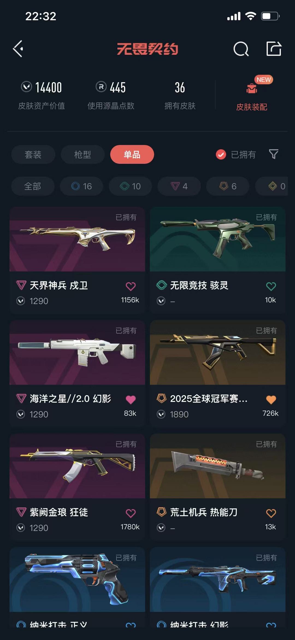Select the 单品 tab
This screenshot has height=640, width=295.
pyautogui.click(x=132, y=154)
